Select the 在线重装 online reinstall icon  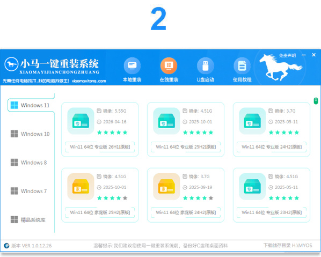coord(169,65)
